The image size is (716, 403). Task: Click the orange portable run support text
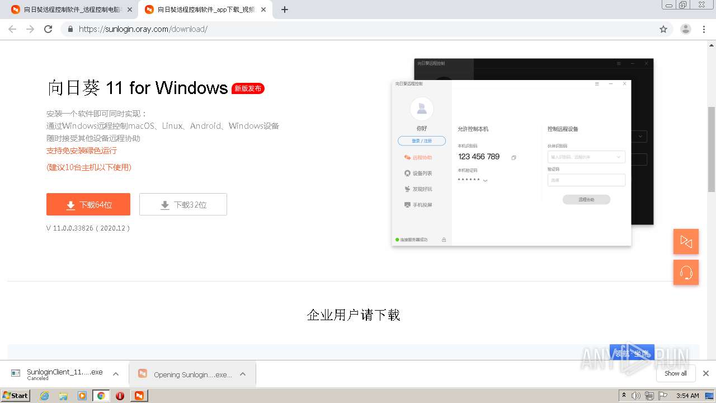pos(82,151)
